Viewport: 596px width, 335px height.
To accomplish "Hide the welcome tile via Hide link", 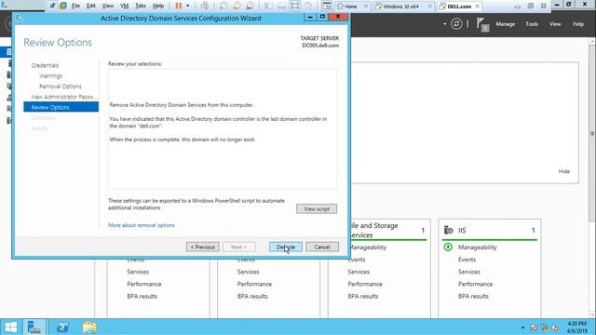I will click(563, 171).
